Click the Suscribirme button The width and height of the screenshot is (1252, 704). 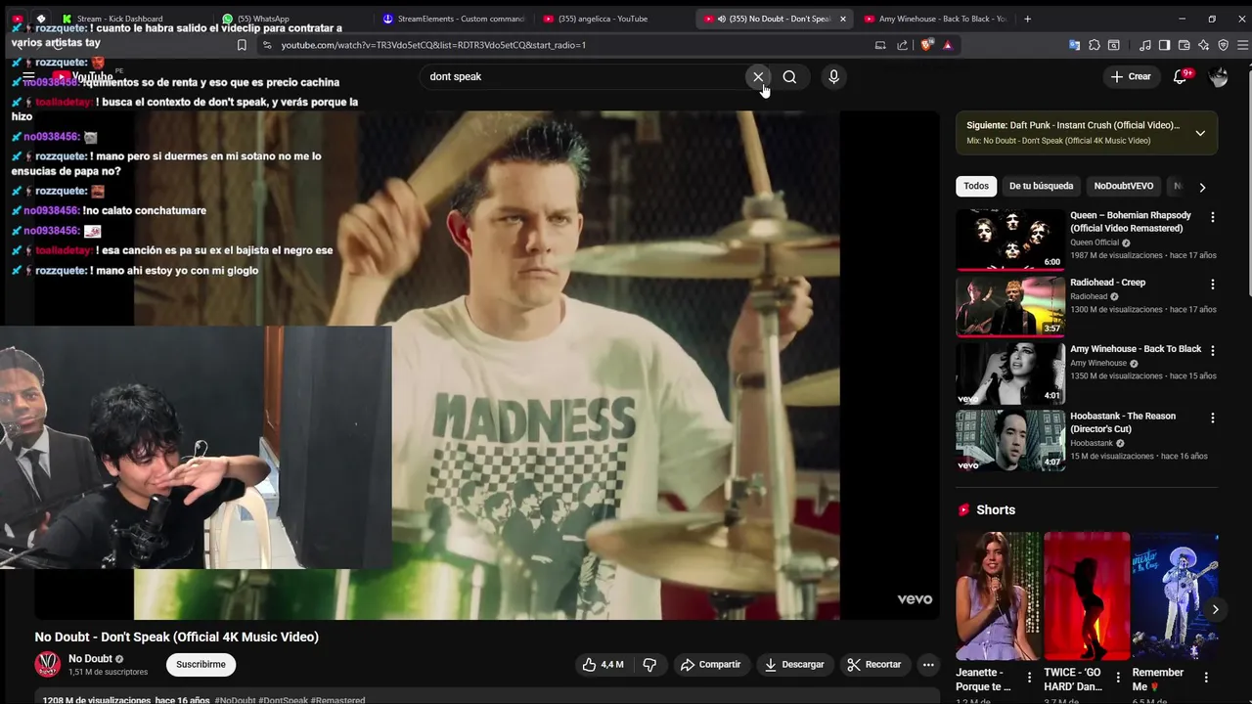click(x=201, y=665)
